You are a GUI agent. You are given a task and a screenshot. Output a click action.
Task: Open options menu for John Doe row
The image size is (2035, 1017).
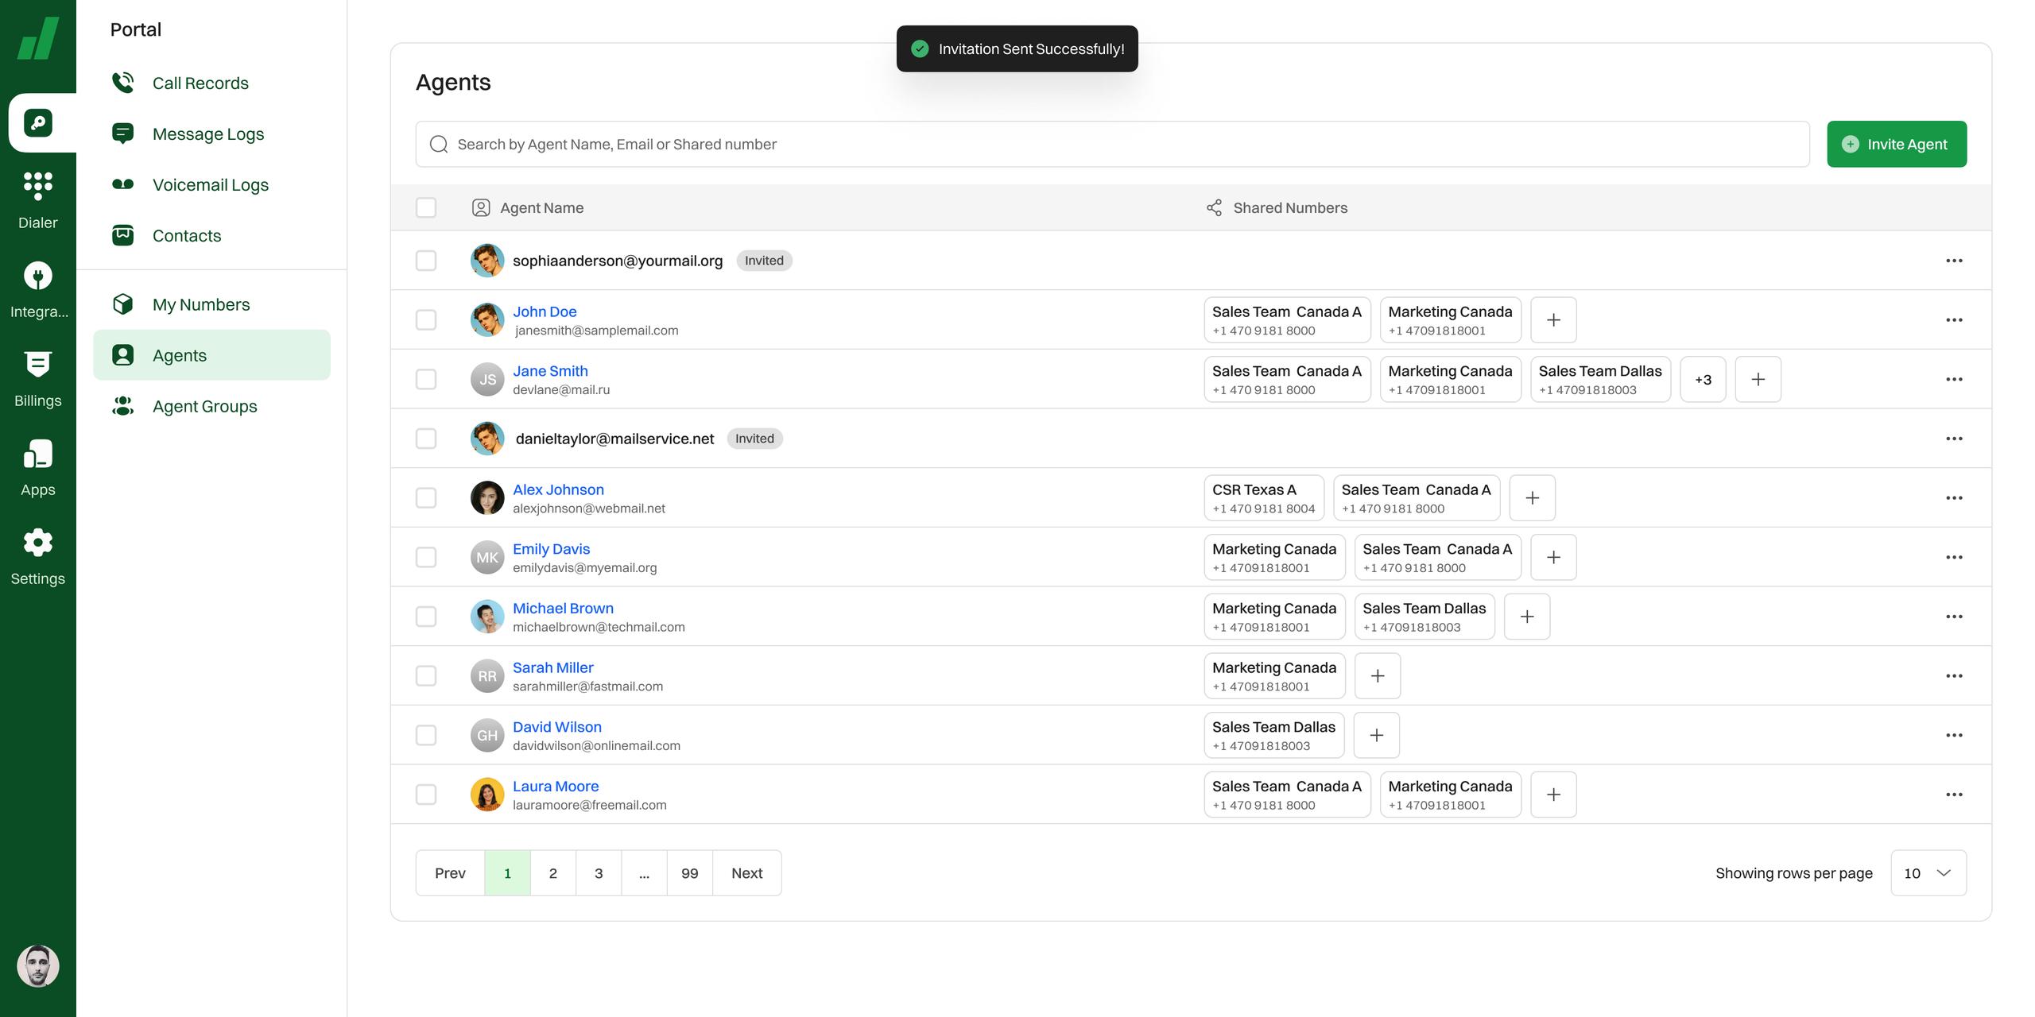tap(1954, 319)
